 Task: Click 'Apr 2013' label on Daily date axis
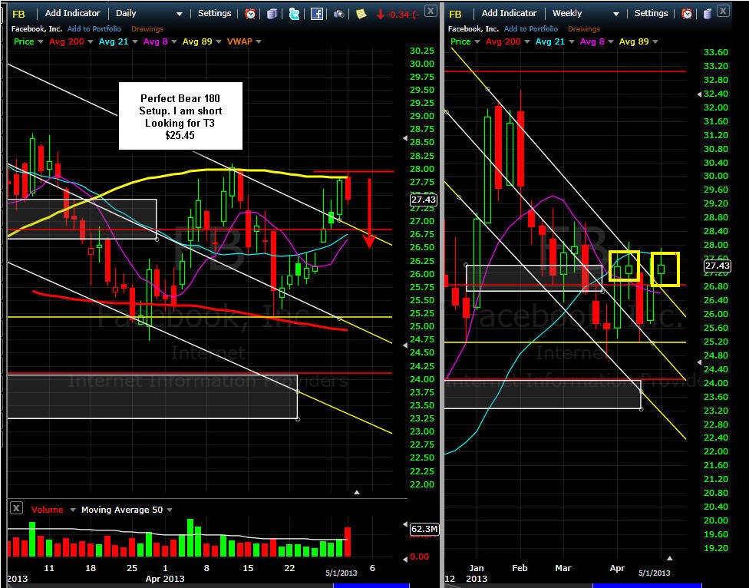tap(165, 579)
